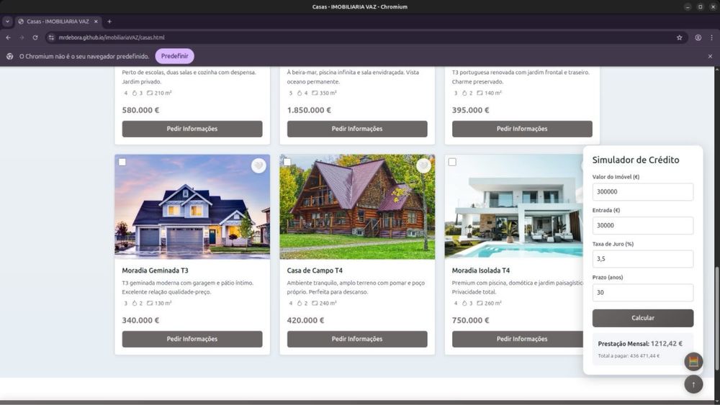Request info for the 580.000 € house
720x405 pixels.
pyautogui.click(x=192, y=129)
